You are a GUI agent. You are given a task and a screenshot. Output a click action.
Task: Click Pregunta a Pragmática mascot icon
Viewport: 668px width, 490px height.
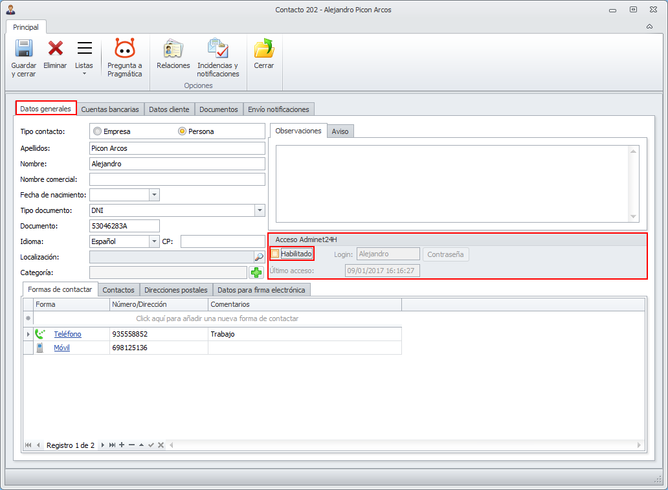(x=125, y=48)
